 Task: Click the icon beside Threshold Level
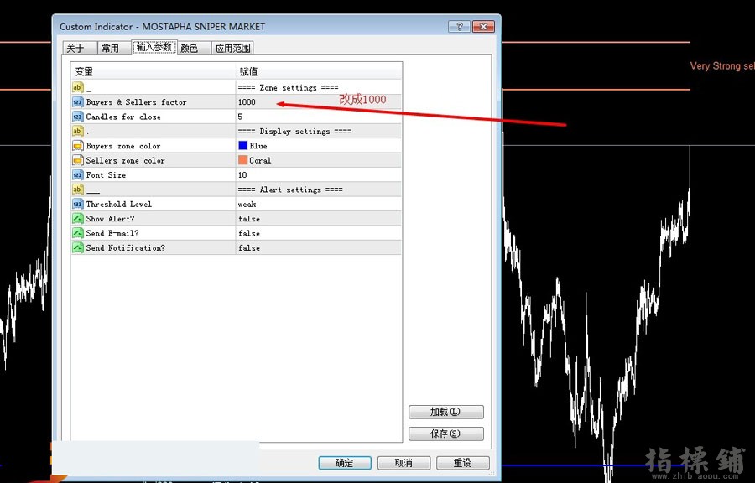77,204
